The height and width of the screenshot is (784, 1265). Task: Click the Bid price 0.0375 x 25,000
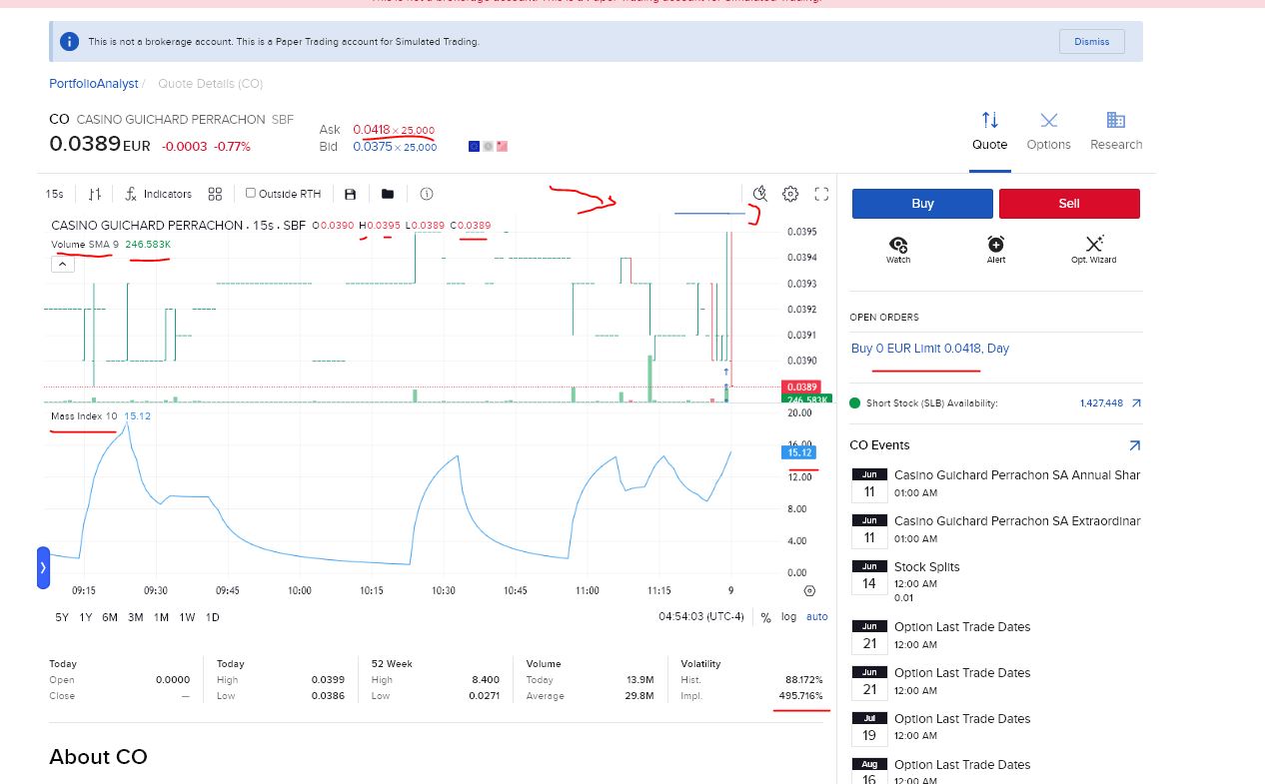click(x=394, y=147)
